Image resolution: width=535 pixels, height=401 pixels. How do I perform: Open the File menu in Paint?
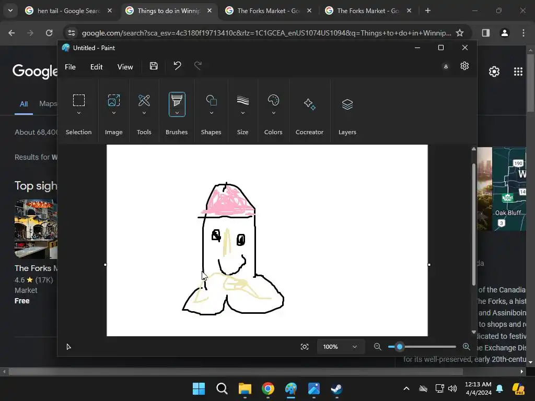[70, 67]
